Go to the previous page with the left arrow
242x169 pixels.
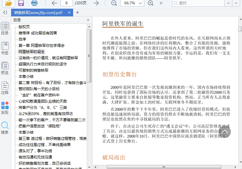[54, 3]
